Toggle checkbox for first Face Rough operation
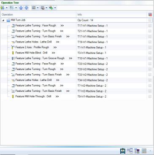The image size is (154, 155). [150, 26]
